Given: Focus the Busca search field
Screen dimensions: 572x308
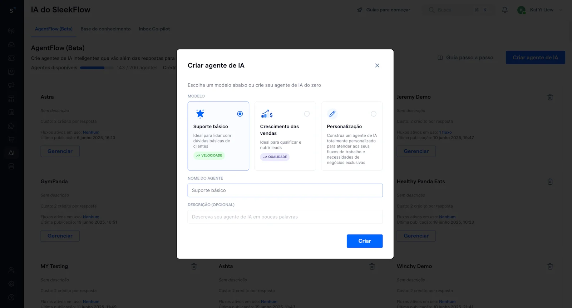Looking at the screenshot, I should click(459, 10).
